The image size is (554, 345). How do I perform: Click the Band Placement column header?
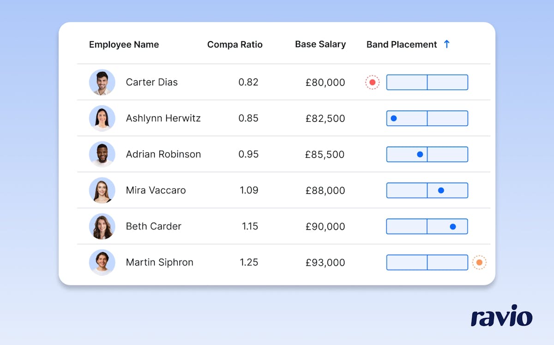401,44
